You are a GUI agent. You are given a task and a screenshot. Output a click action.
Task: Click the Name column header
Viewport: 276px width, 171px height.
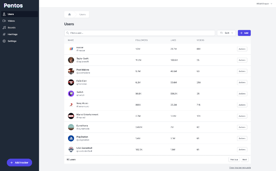coord(71,40)
